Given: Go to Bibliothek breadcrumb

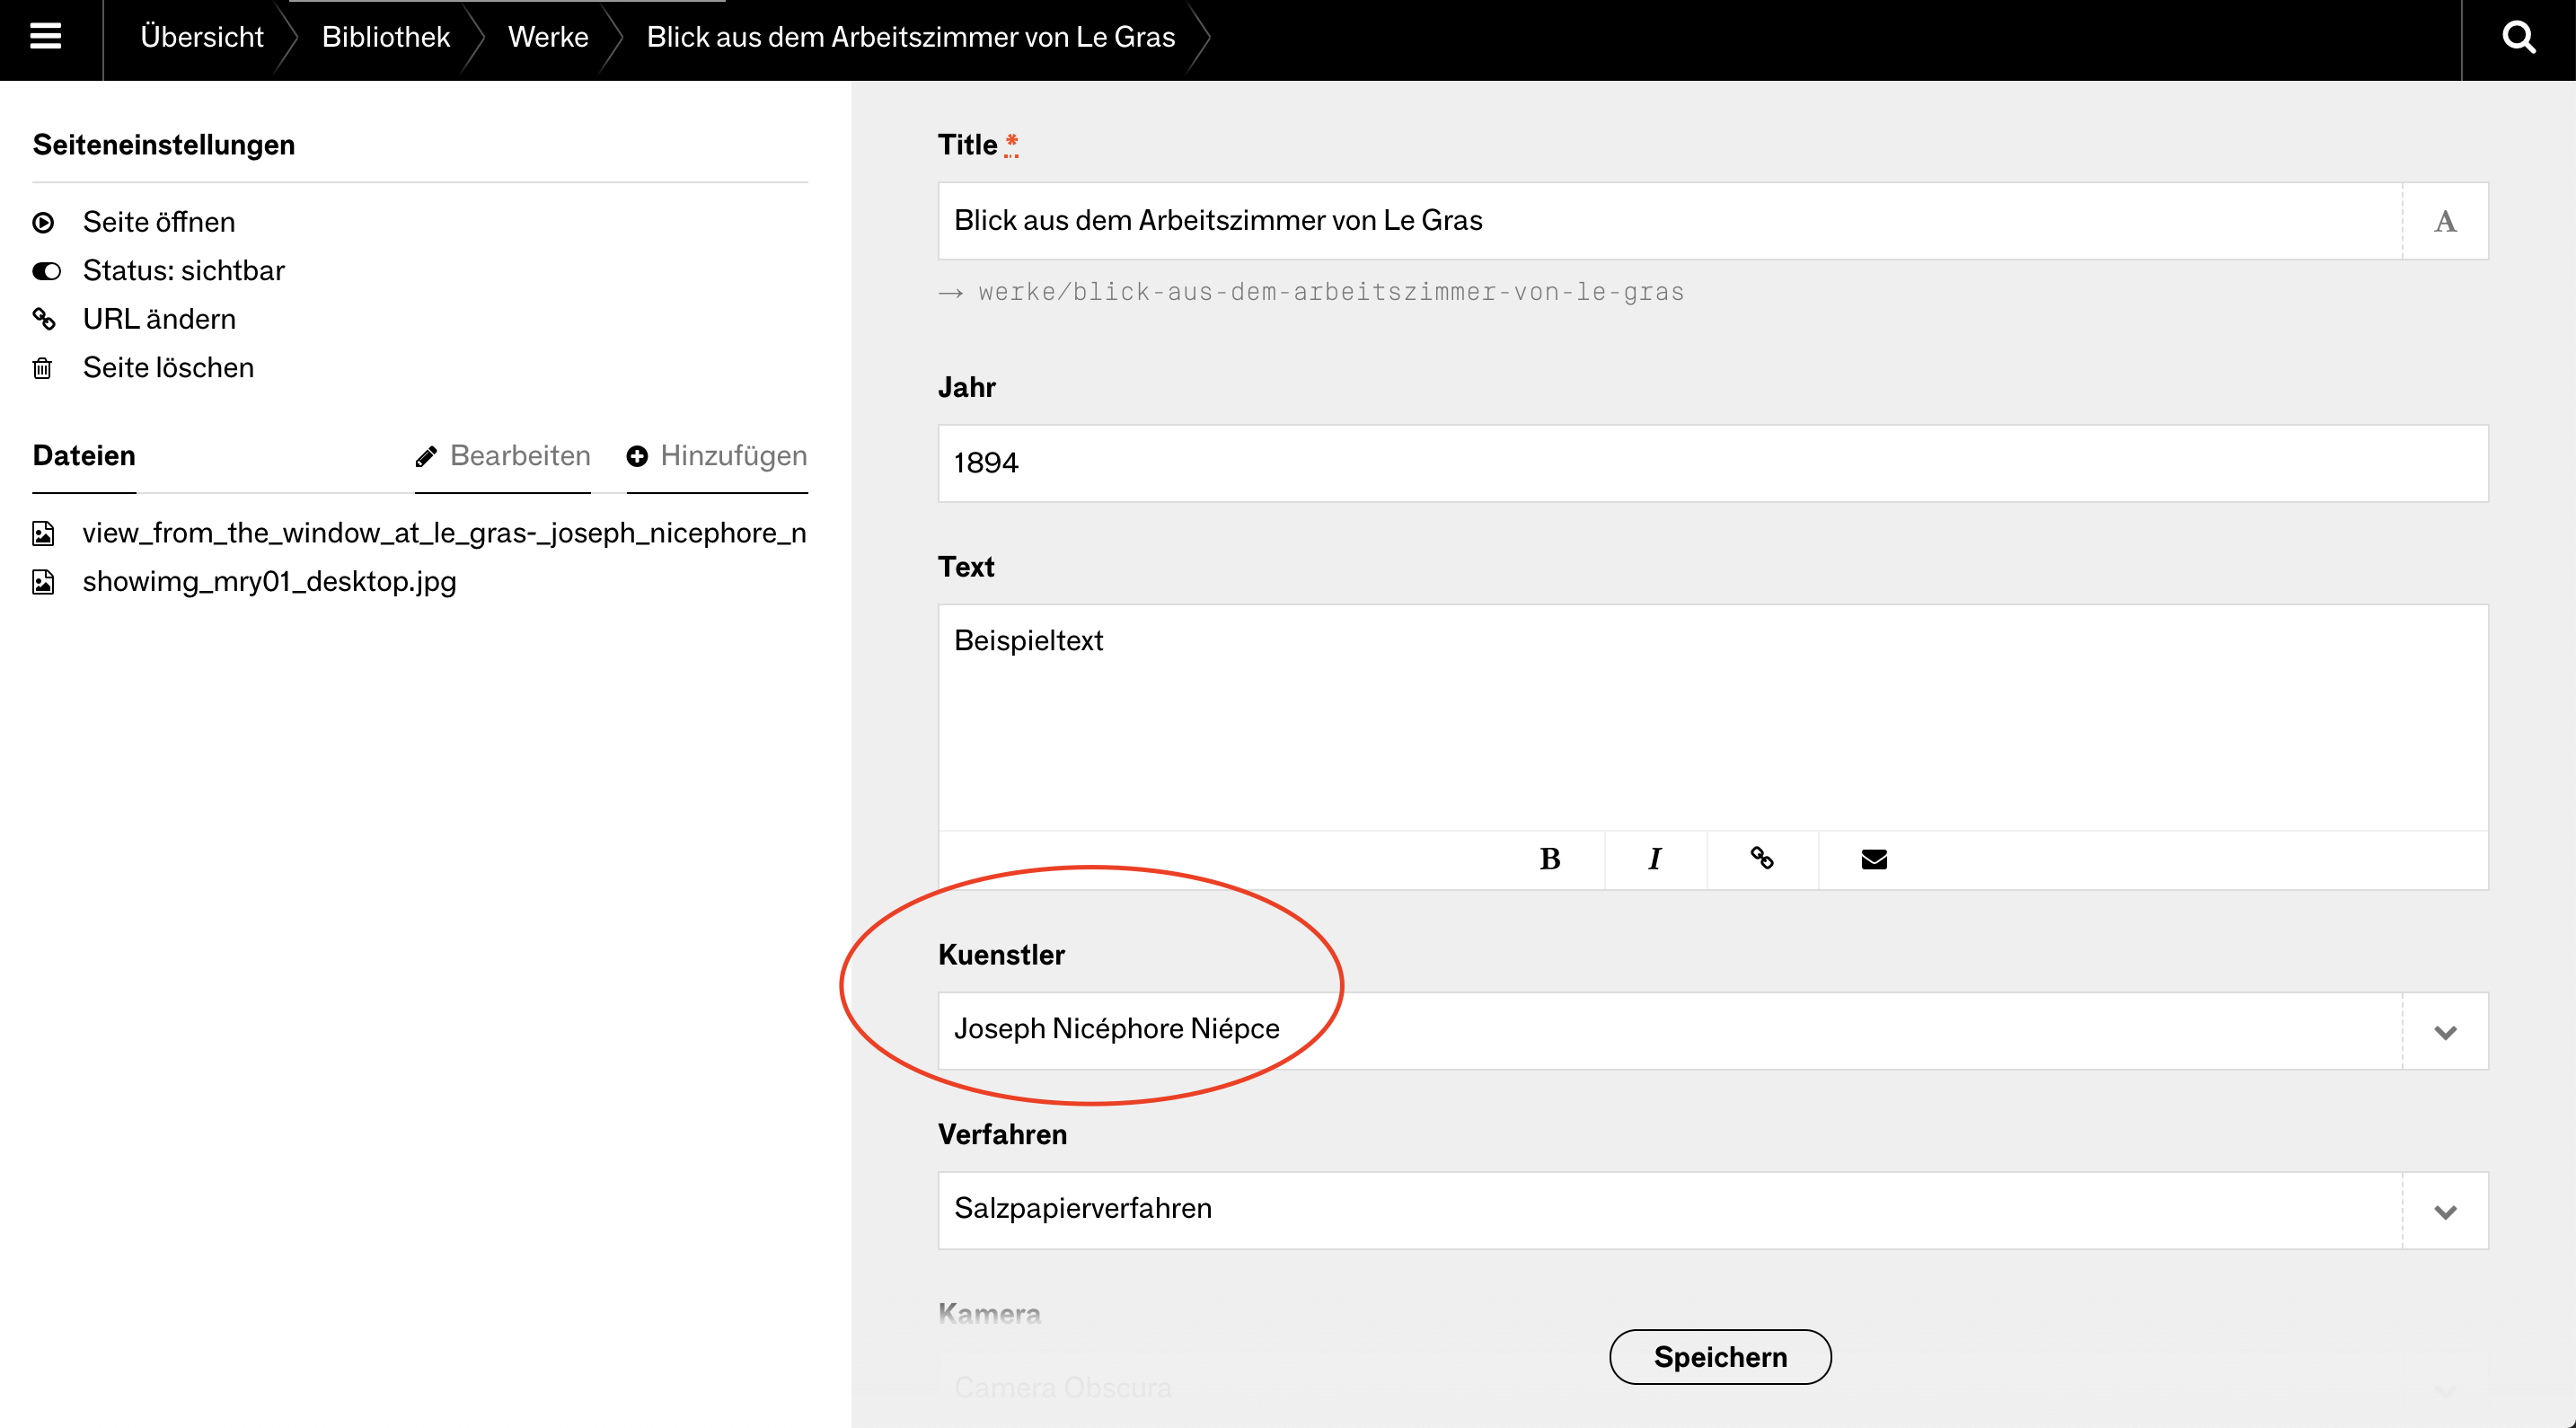Looking at the screenshot, I should pyautogui.click(x=385, y=37).
